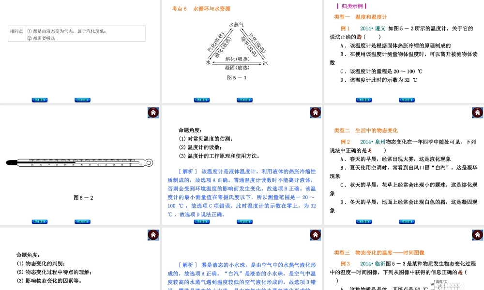Screen dimensions: 484x290
Task: Click the table row ①都是由液态变为气态
Action: click(67, 31)
